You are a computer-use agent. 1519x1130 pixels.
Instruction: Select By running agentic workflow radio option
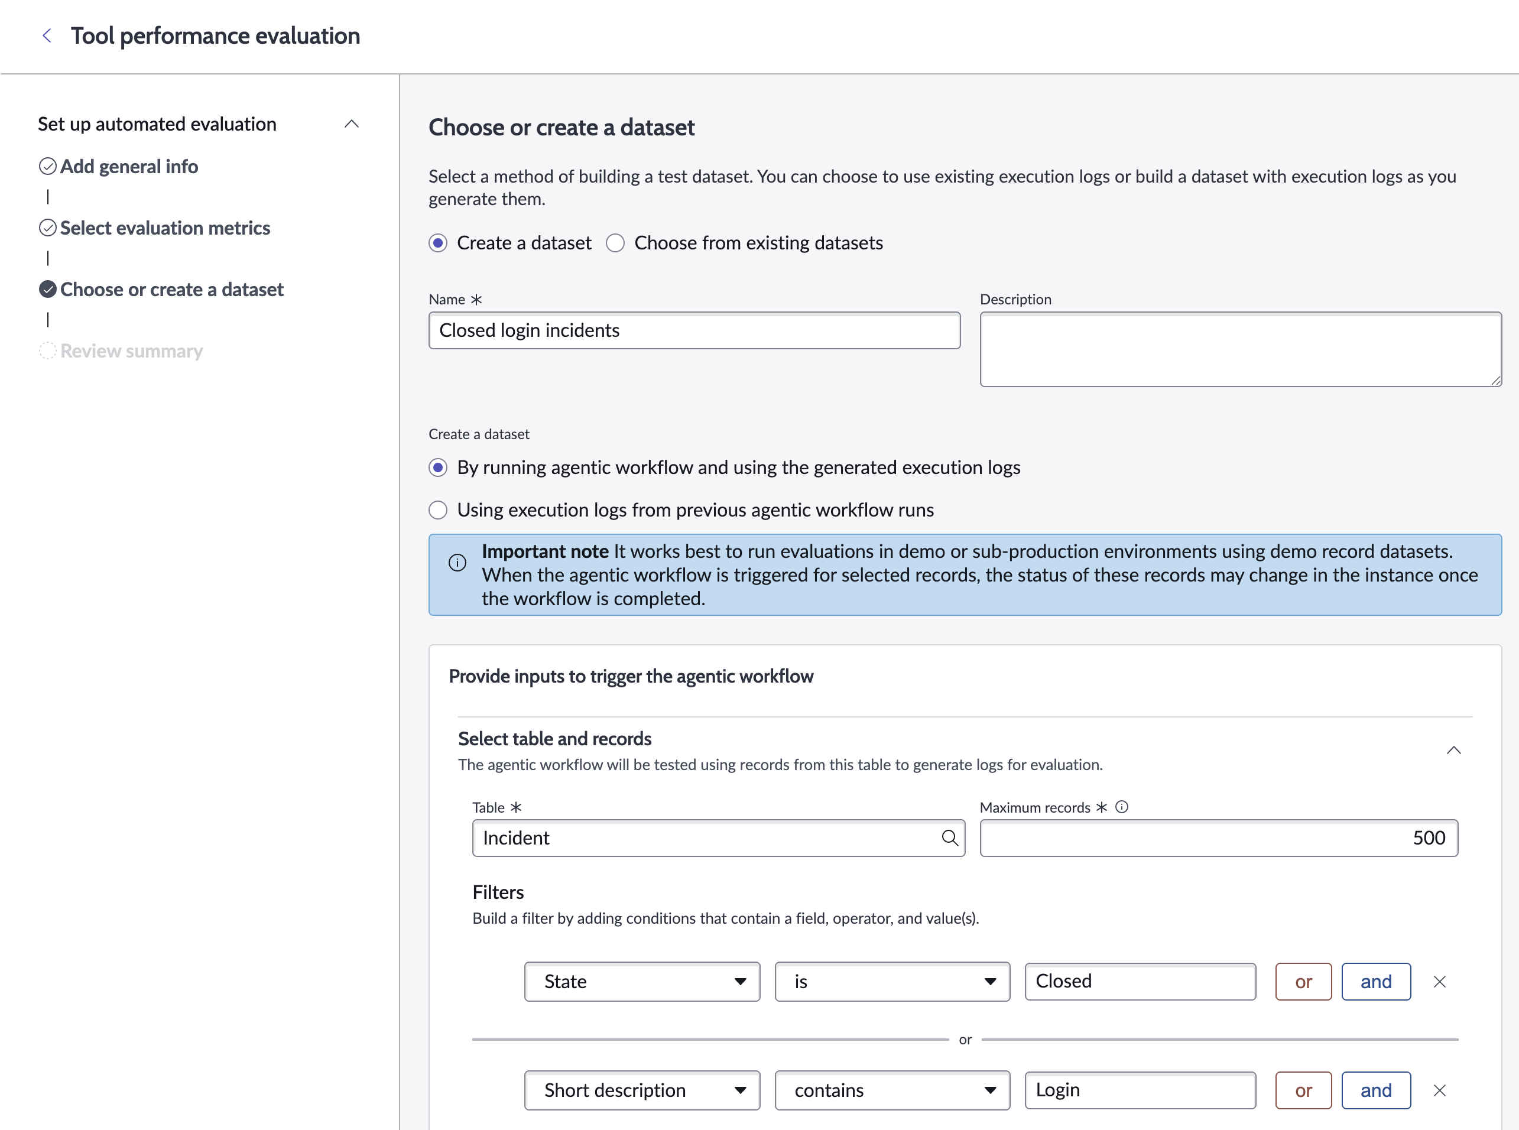point(438,467)
